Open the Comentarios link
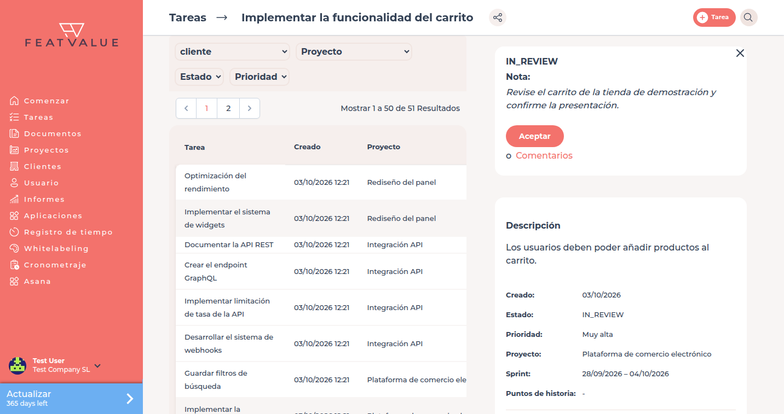 [544, 156]
